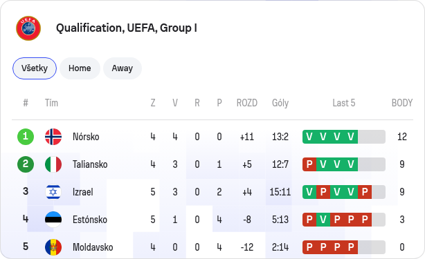This screenshot has width=425, height=259.
Task: Click the Israel flag icon
Action: pyautogui.click(x=53, y=192)
